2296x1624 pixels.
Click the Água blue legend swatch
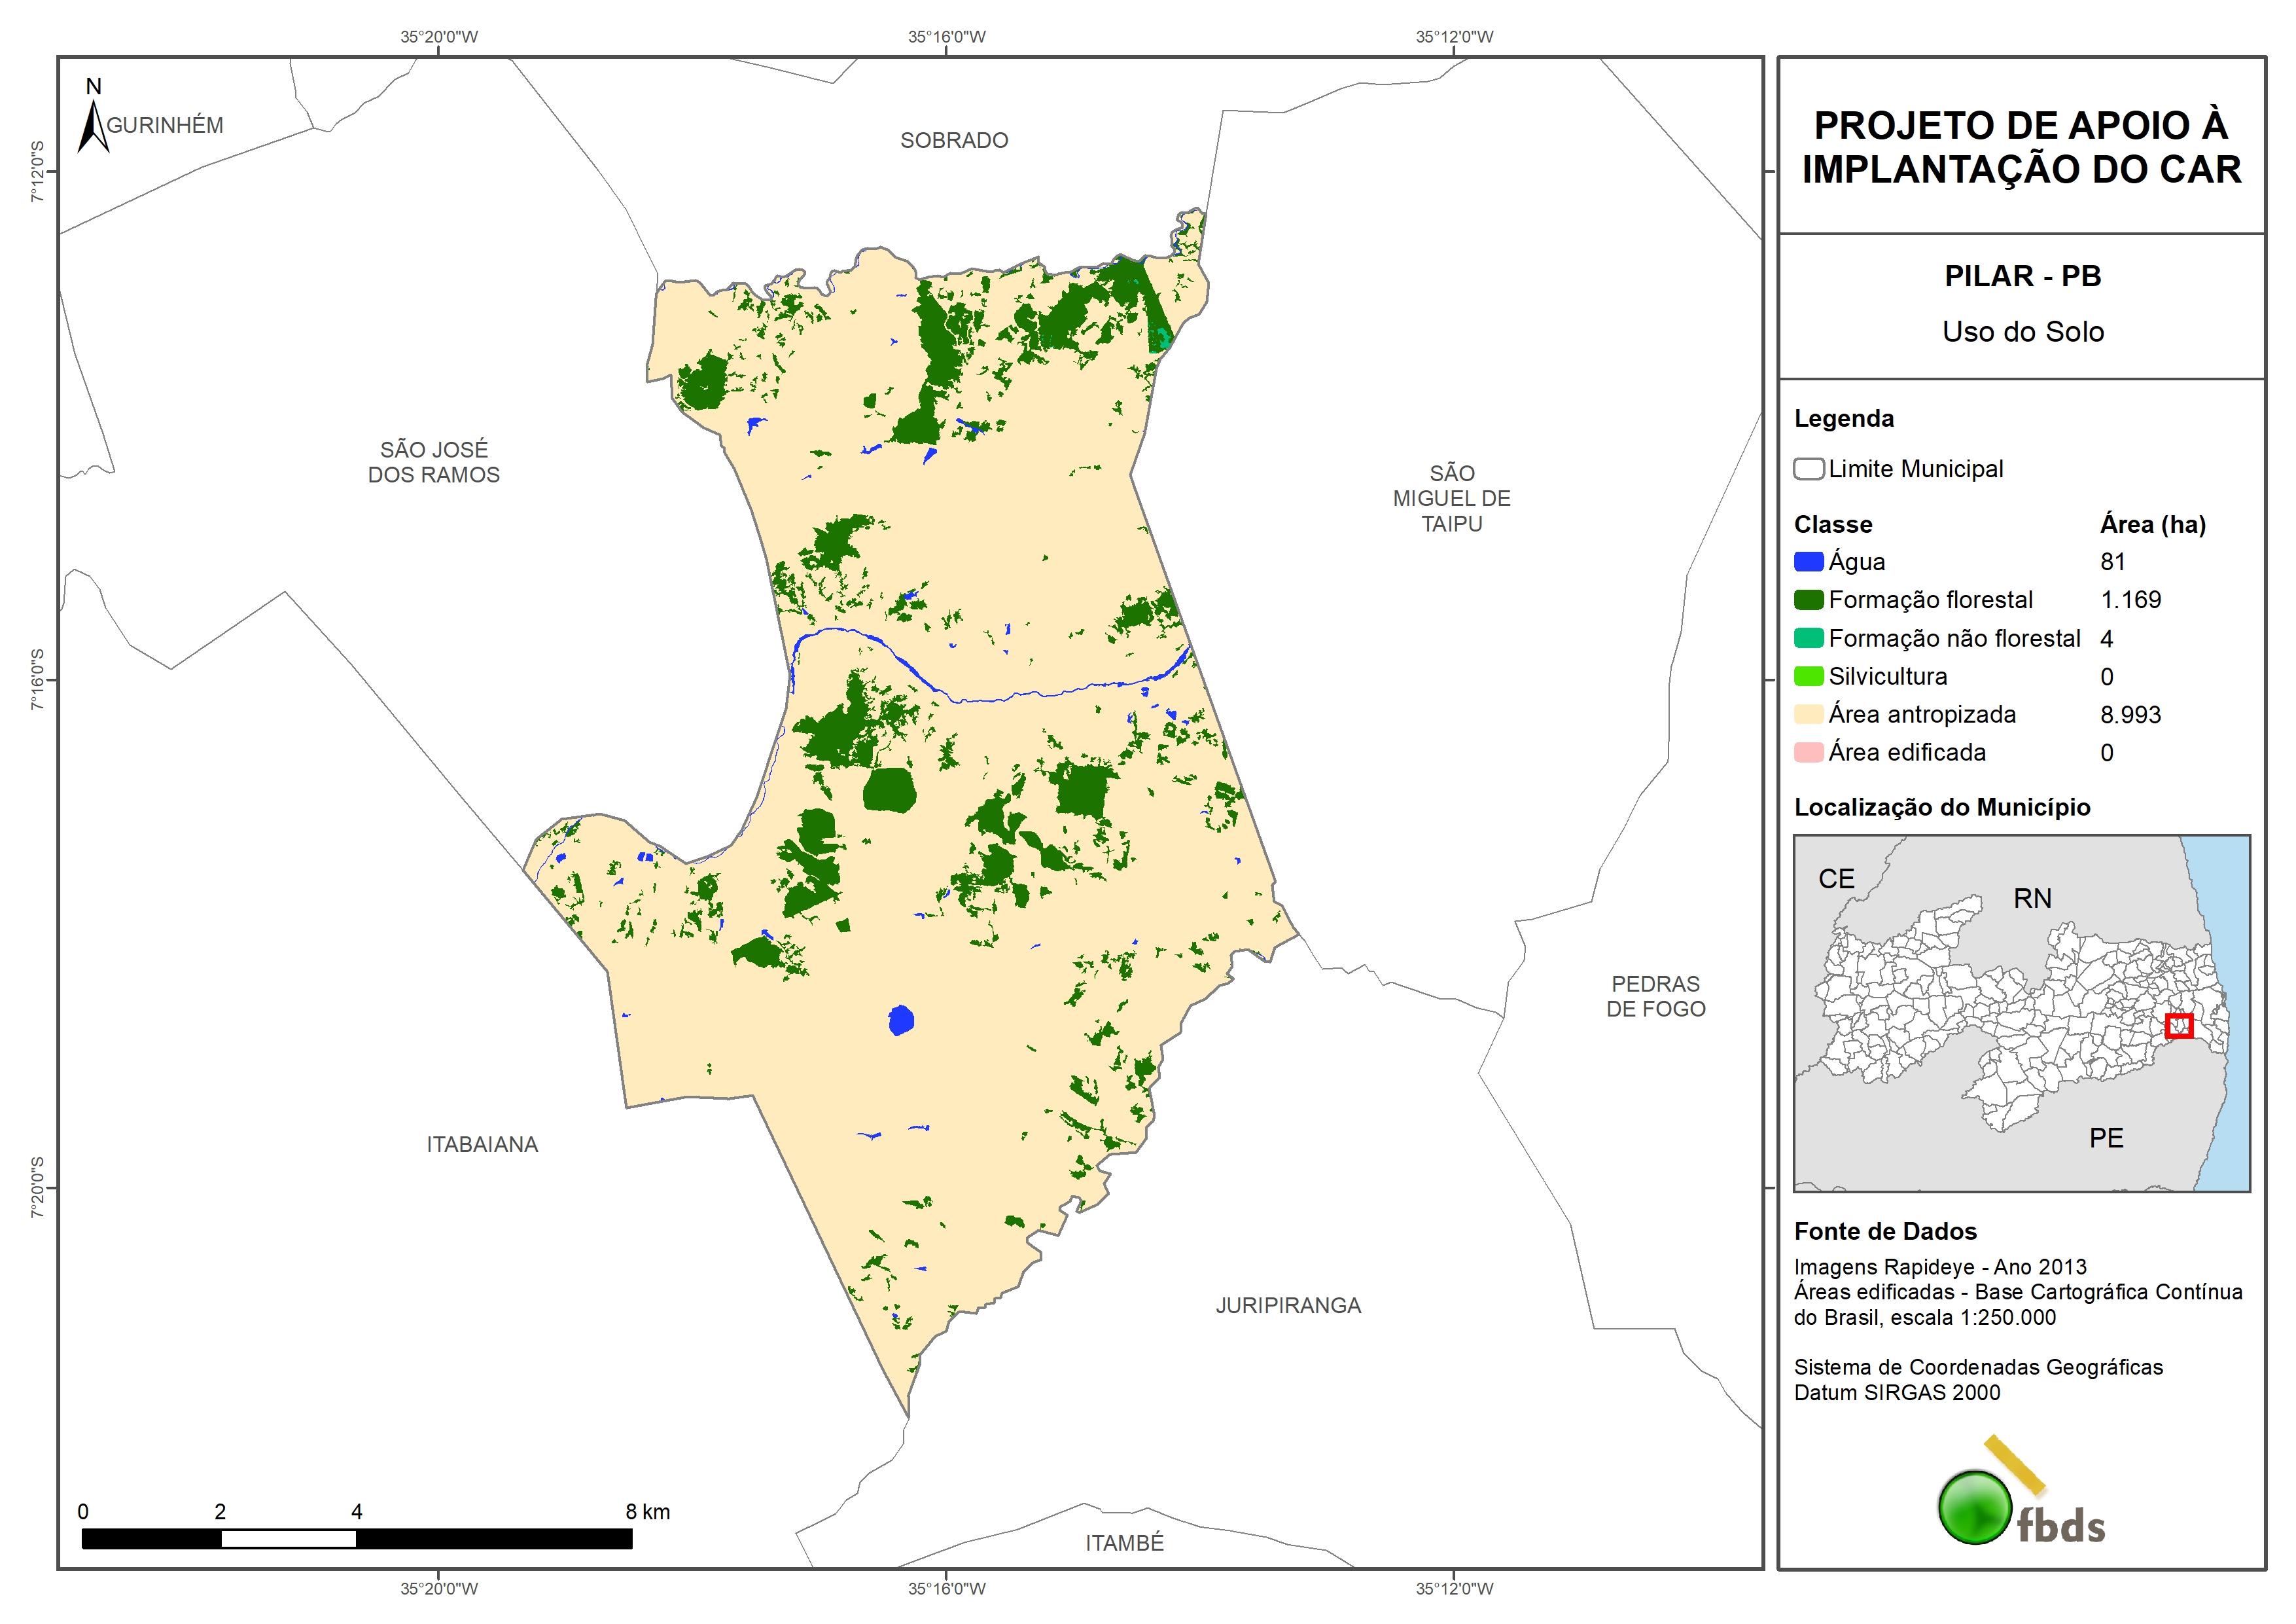(1808, 562)
